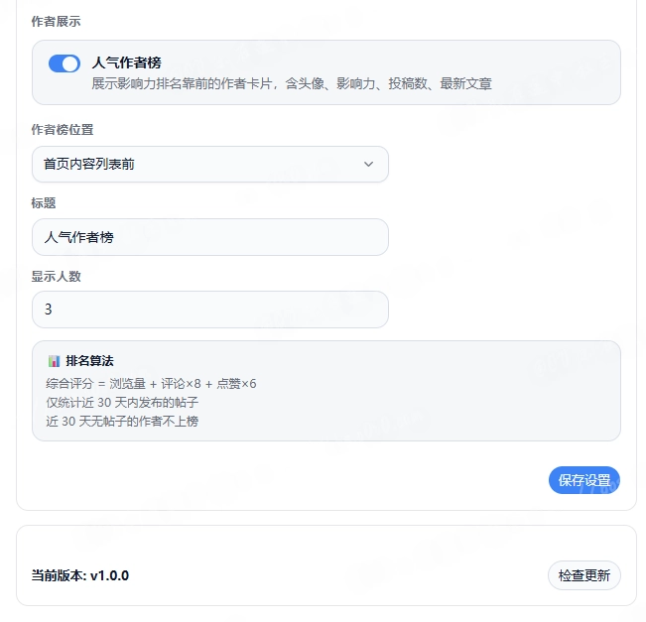Click the dropdown chevron arrow for 作者榜位置
This screenshot has height=622, width=646.
tap(368, 164)
